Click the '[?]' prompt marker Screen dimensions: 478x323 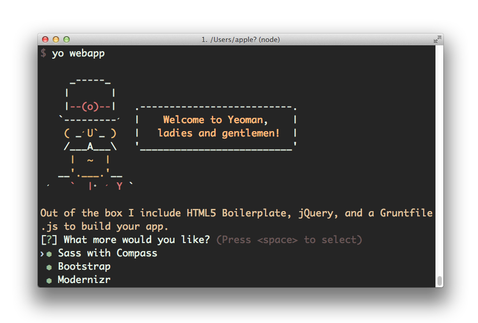click(x=49, y=240)
